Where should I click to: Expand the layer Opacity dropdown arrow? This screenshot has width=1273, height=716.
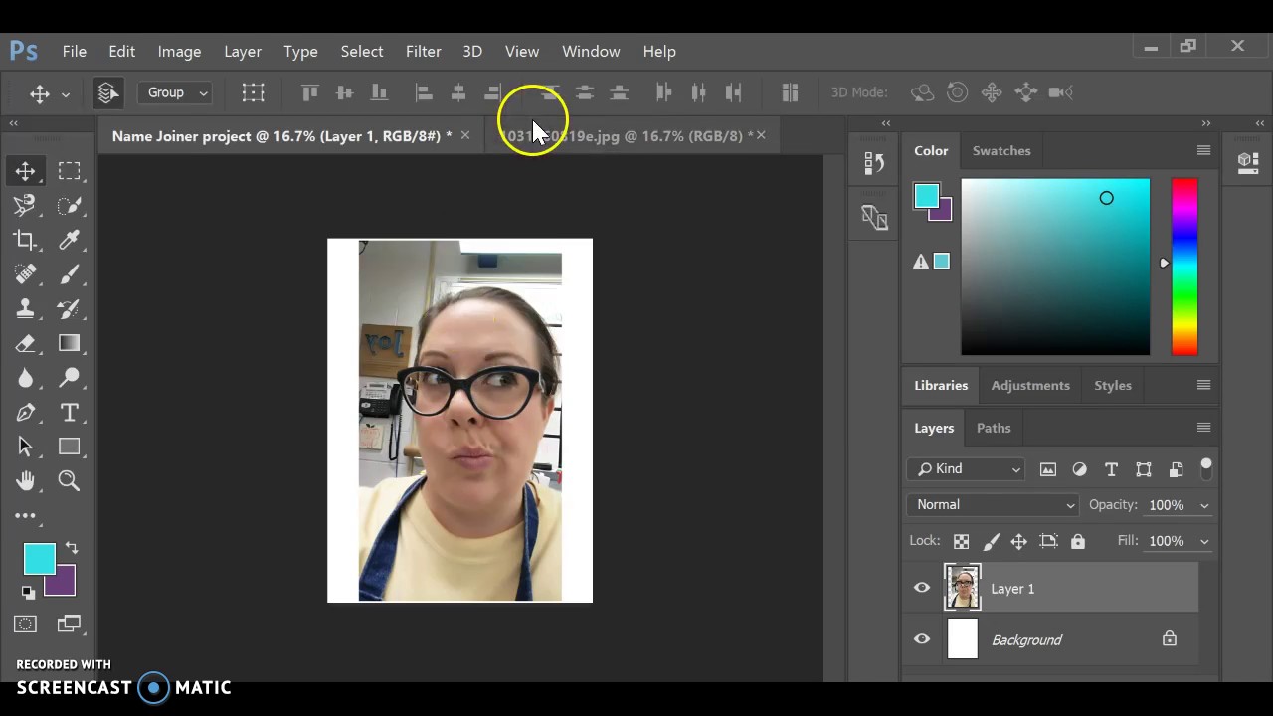tap(1203, 505)
